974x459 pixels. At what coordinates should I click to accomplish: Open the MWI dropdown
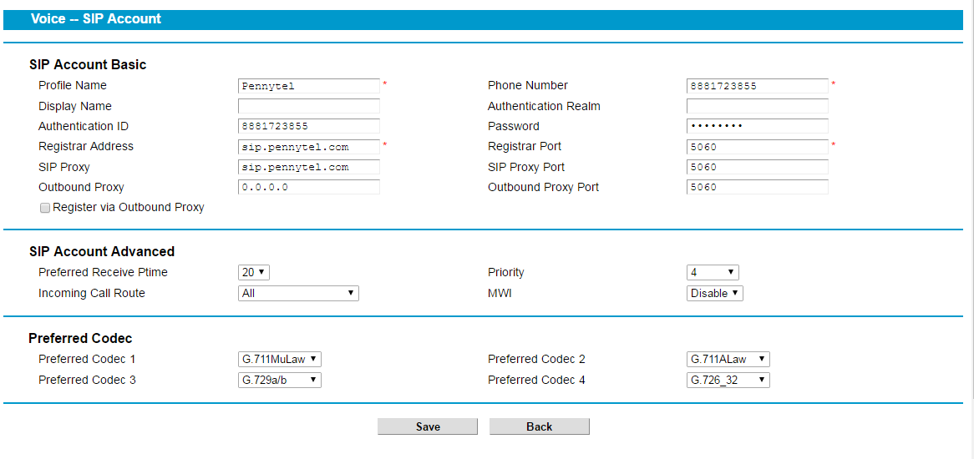(714, 293)
